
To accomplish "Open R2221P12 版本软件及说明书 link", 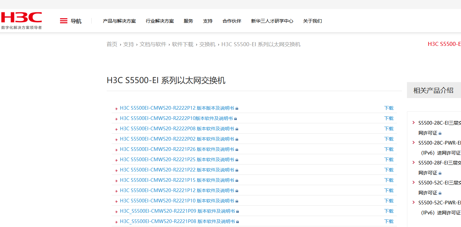I will coord(177,190).
